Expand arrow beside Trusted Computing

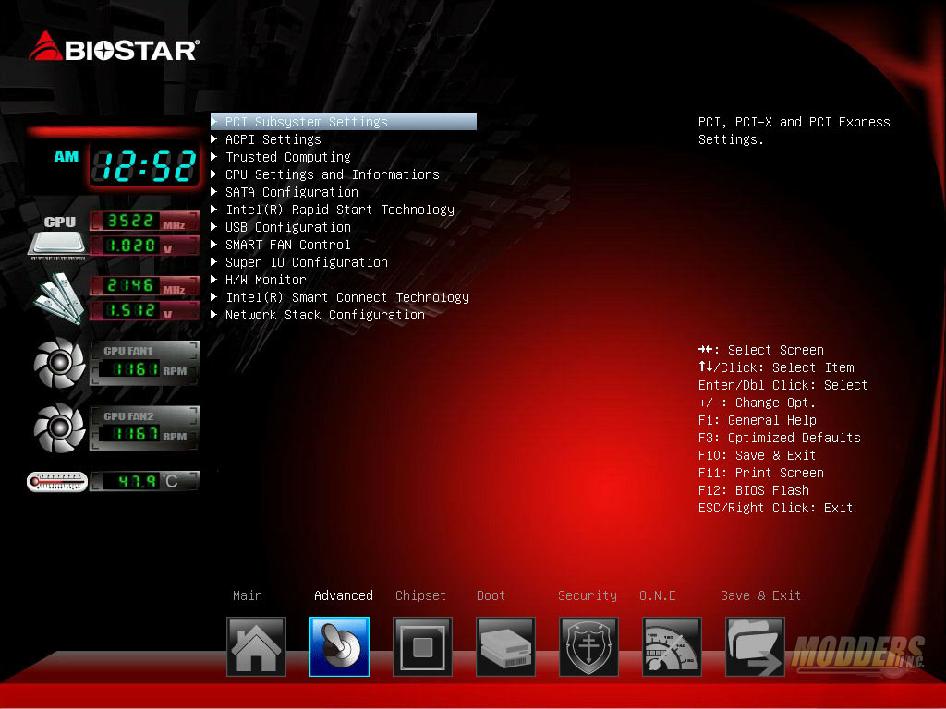[x=213, y=156]
